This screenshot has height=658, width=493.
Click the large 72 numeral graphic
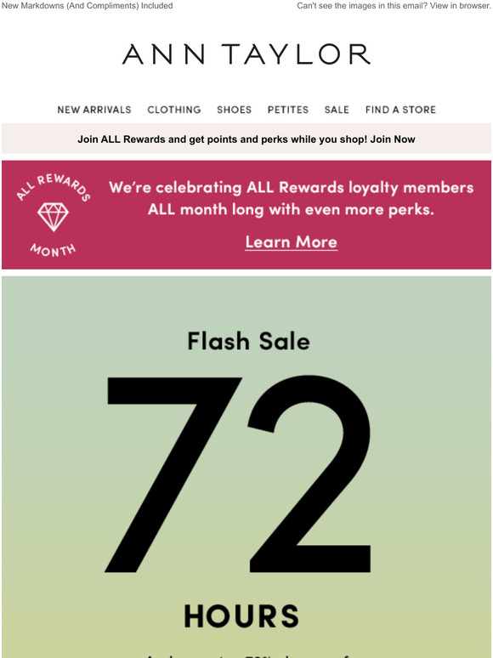(238, 474)
